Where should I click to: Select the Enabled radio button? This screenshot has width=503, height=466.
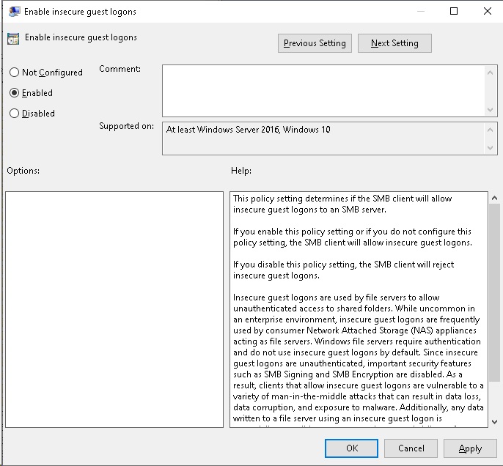tap(14, 93)
